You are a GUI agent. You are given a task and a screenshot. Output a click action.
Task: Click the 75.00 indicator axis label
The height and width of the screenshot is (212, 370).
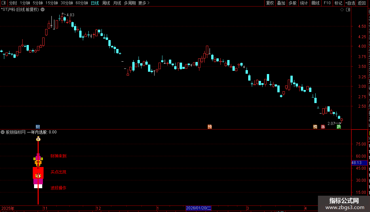coord(361,144)
